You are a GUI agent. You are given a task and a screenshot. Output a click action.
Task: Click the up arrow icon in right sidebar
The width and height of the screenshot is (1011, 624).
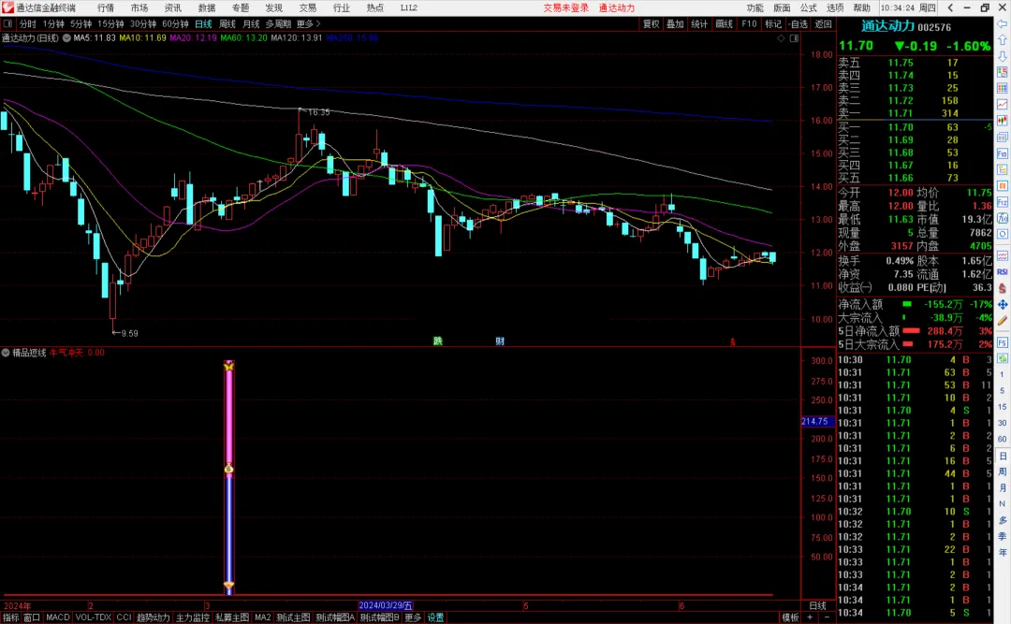[1002, 40]
